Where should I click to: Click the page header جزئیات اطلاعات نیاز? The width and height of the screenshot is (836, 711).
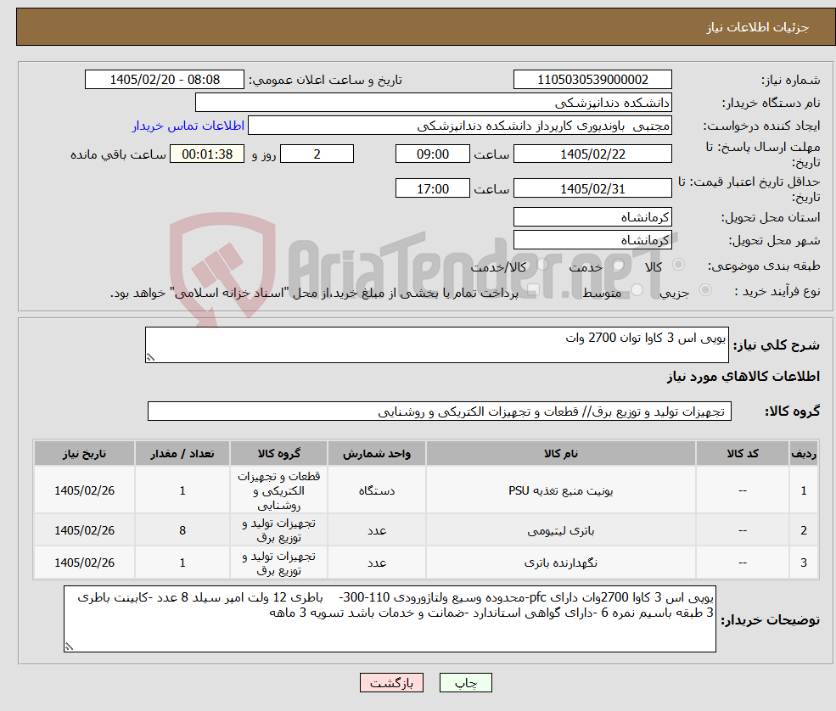758,27
